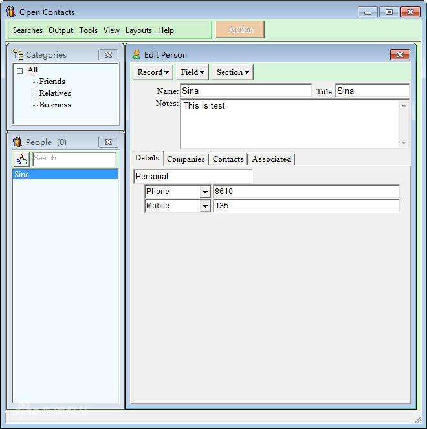The image size is (427, 429).
Task: Switch to the Contacts tab
Action: (x=228, y=159)
